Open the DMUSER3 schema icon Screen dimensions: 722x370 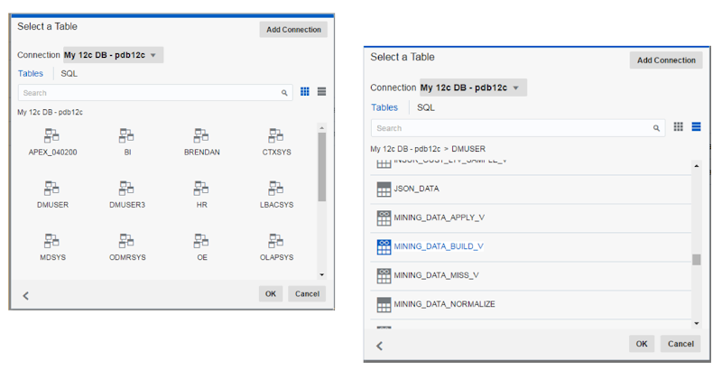(126, 189)
